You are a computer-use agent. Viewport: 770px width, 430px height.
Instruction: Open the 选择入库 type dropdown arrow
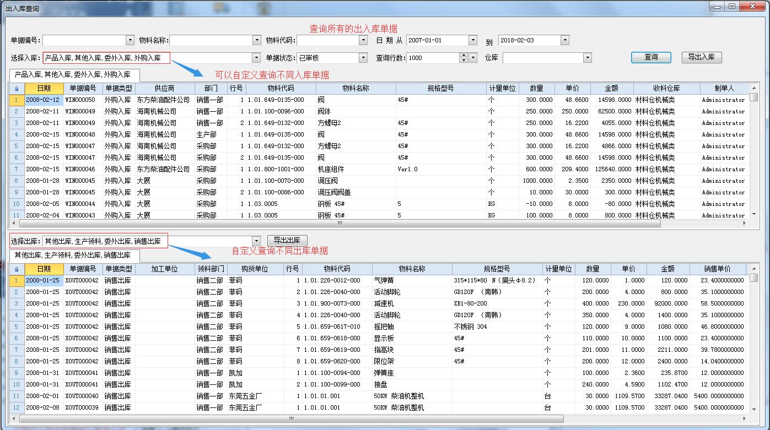(x=256, y=58)
